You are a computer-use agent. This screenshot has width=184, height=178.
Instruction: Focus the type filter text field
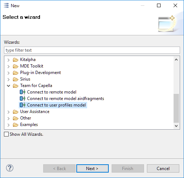tap(92, 50)
